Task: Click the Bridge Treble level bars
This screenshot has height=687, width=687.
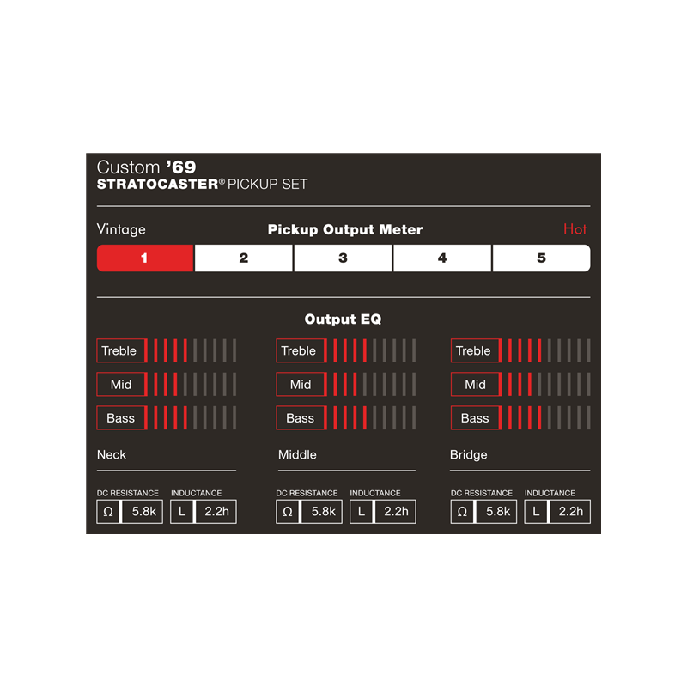Action: pyautogui.click(x=548, y=350)
